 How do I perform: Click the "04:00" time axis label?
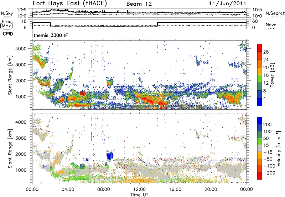point(68,190)
